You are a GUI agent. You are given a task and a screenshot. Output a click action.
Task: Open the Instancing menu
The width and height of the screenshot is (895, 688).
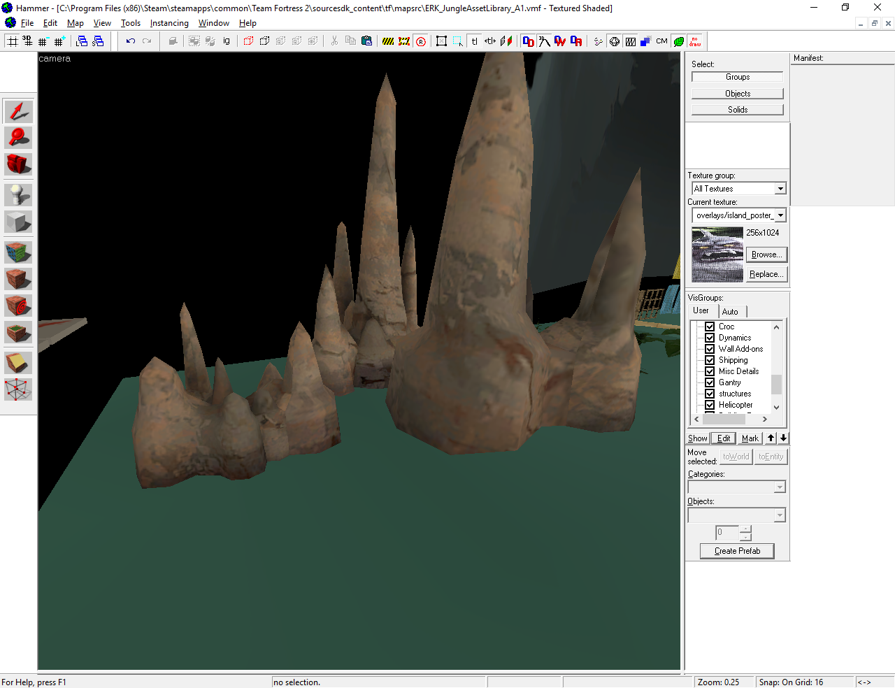pyautogui.click(x=169, y=23)
